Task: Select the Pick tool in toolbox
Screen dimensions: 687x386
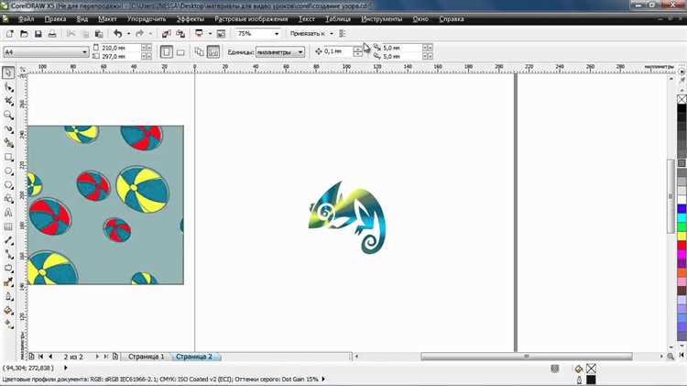Action: click(x=8, y=72)
